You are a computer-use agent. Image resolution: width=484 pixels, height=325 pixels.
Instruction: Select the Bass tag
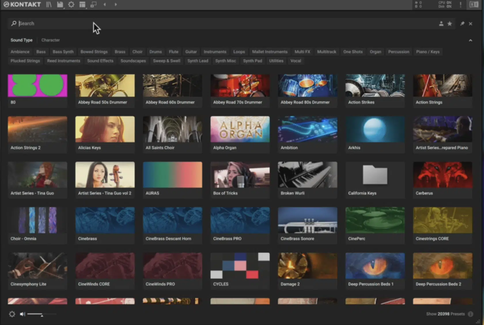41,52
